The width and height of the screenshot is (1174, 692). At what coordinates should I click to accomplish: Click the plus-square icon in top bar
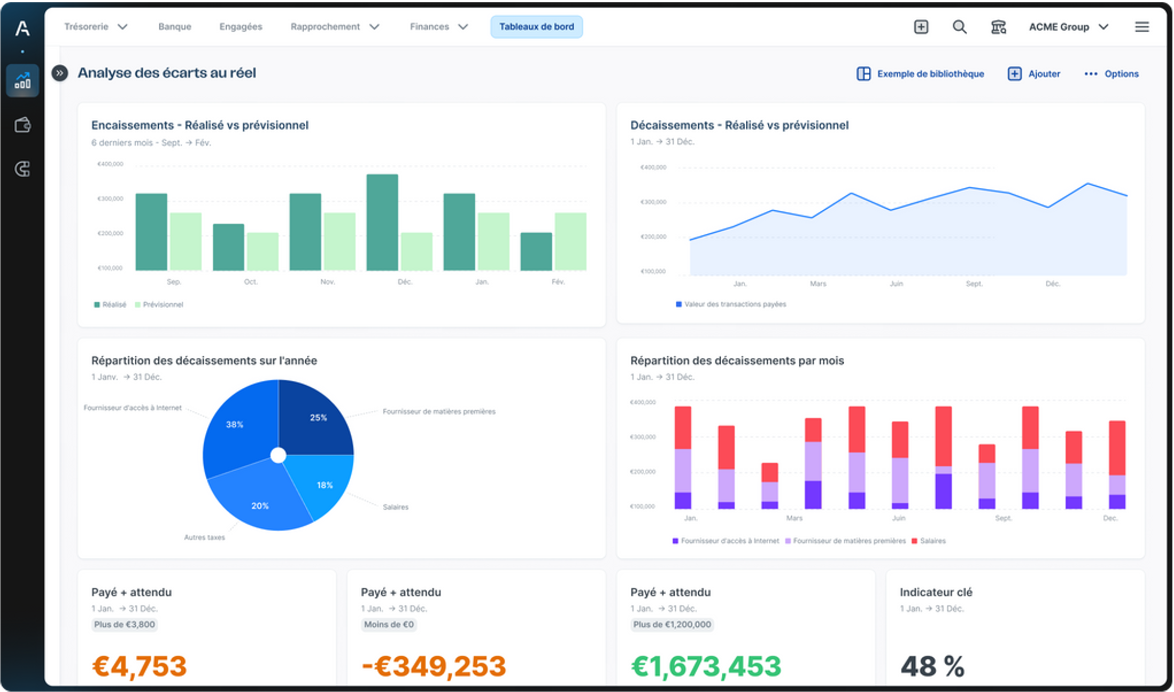(x=921, y=27)
